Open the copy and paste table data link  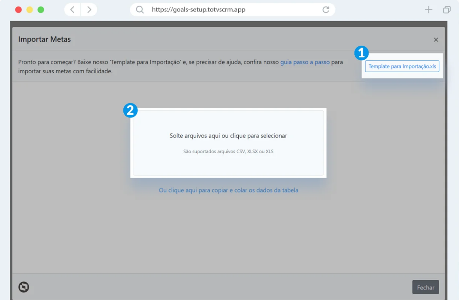[x=228, y=190]
